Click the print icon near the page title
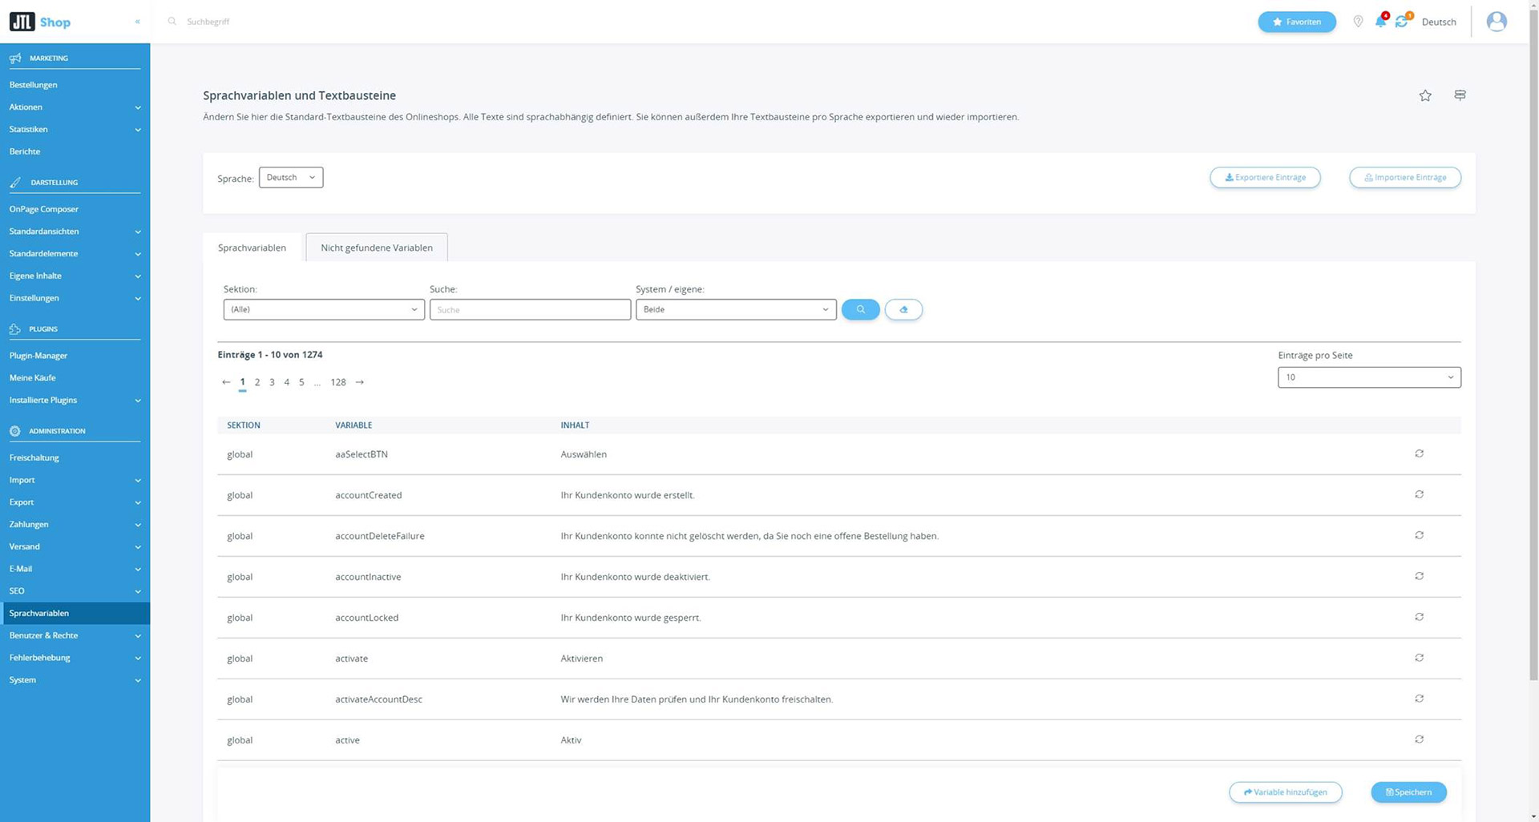This screenshot has height=822, width=1539. [x=1460, y=95]
